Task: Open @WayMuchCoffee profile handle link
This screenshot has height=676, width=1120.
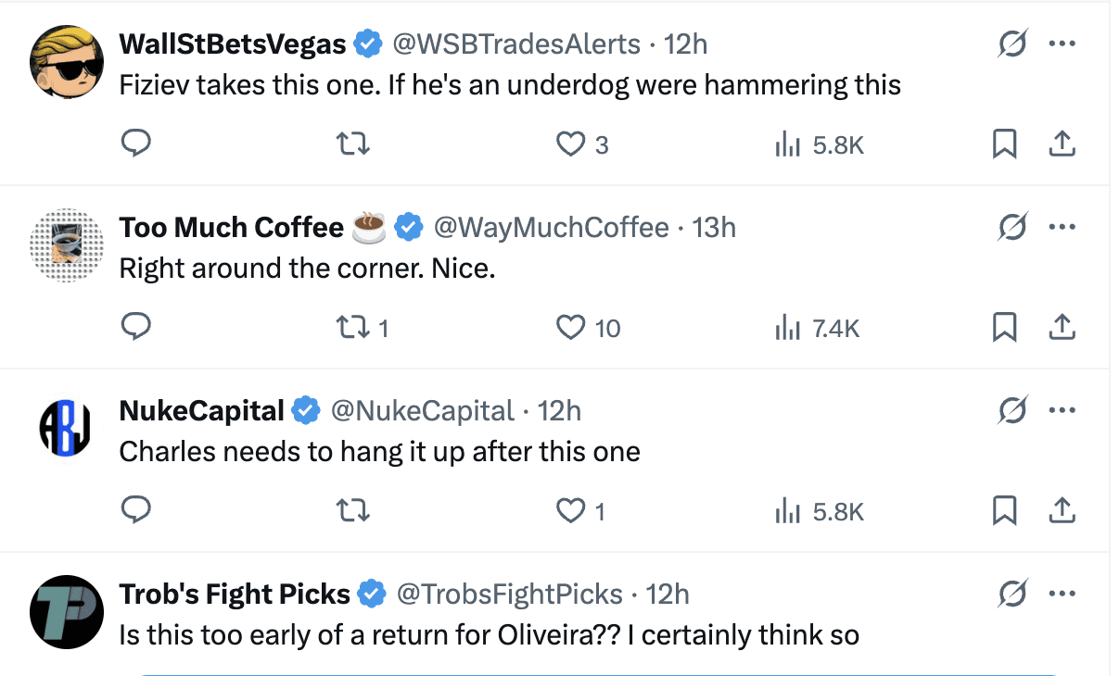Action: click(551, 227)
